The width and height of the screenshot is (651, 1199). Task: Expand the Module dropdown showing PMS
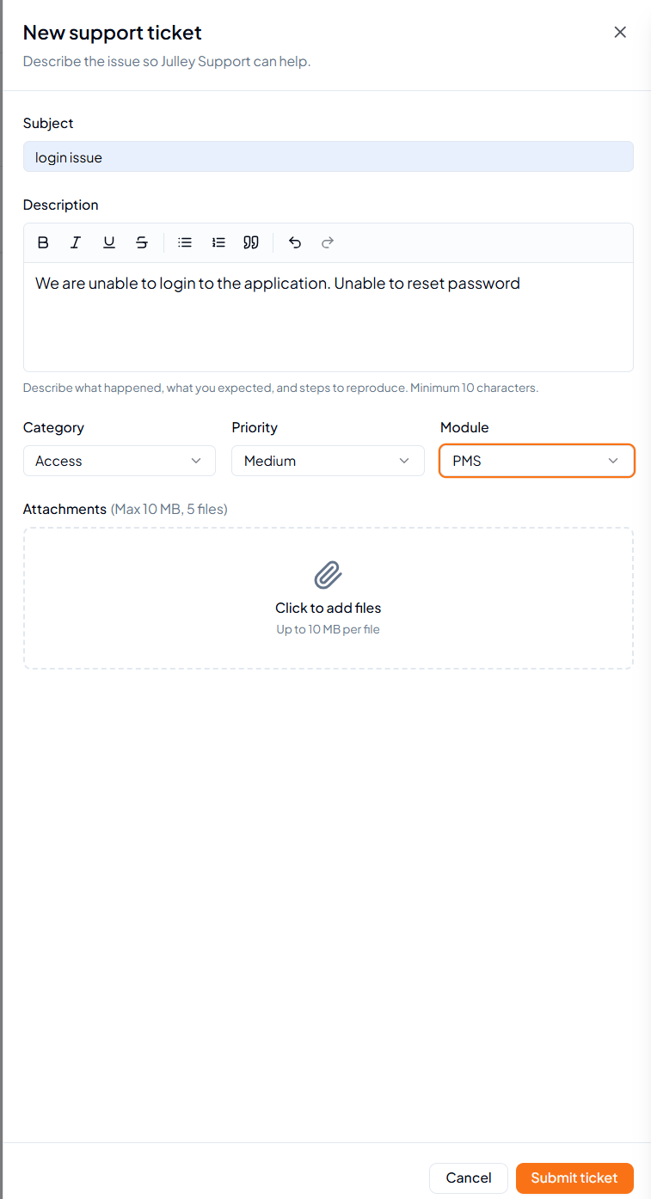pos(537,461)
